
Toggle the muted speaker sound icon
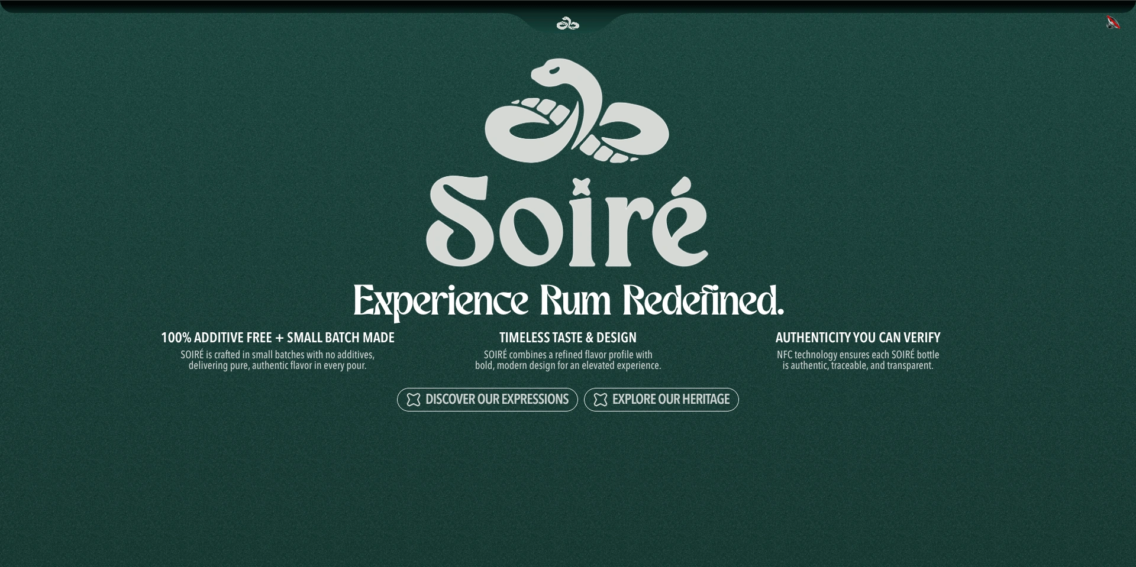(1113, 22)
